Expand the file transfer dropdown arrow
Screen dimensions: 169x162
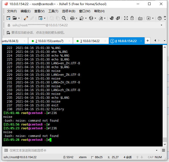86,18
